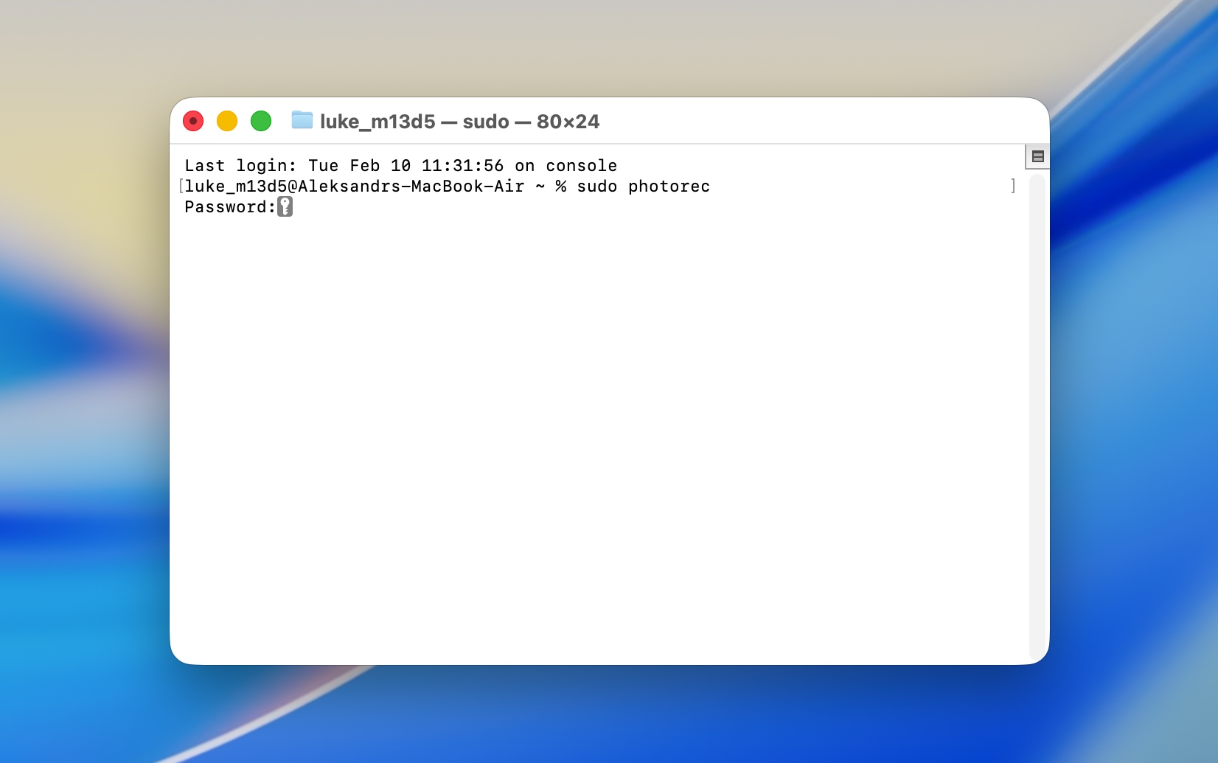
Task: Click "luke_m13d5@Aleksandrs-MacBook-Air" hostname text
Action: (354, 187)
